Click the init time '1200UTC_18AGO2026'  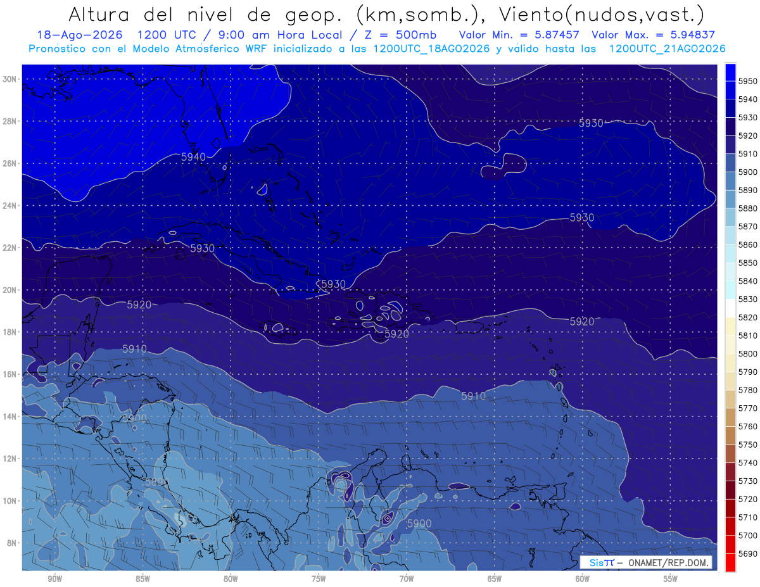431,49
